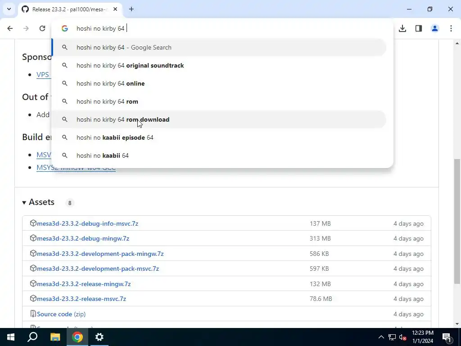Click the search icon beside 'original soundtrack' suggestion
The width and height of the screenshot is (461, 346).
pos(65,65)
